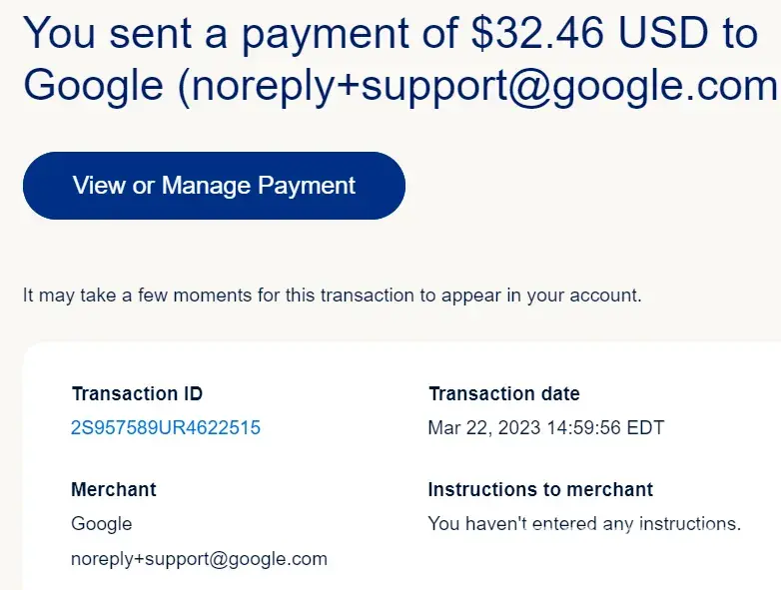Click the View or Manage Payment button
The image size is (781, 590).
pyautogui.click(x=214, y=186)
